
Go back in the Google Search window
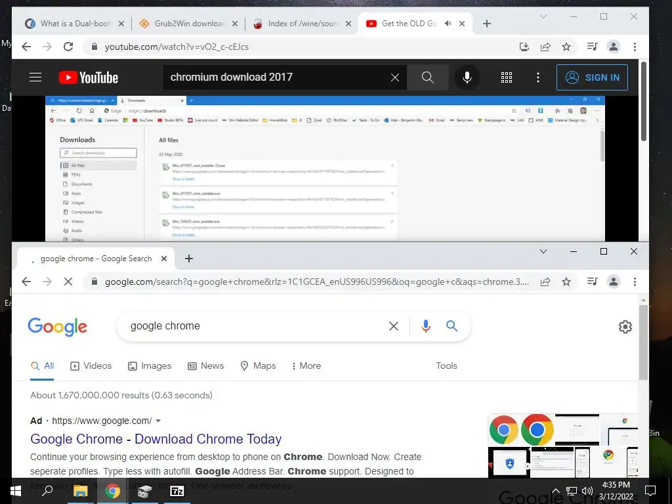(x=26, y=282)
